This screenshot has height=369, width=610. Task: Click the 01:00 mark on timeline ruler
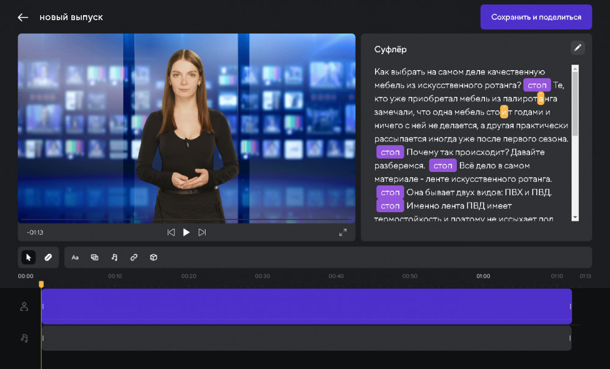coord(483,276)
